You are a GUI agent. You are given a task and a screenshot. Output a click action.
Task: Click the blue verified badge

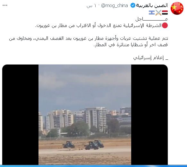click(132, 5)
